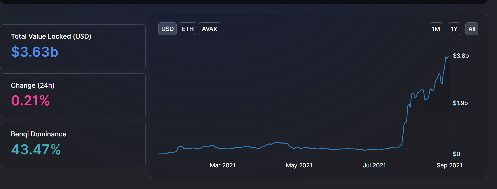Click the Change (24h) label
497x189 pixels.
33,85
